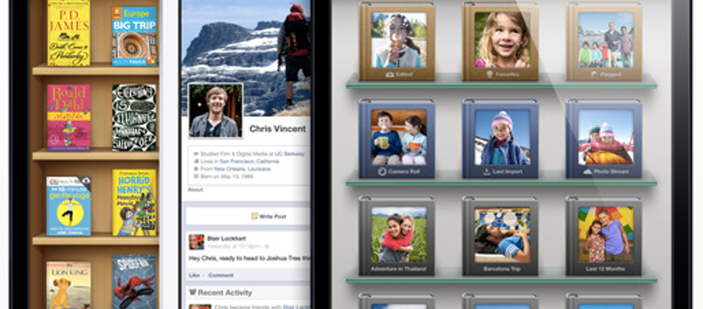
Task: Open the gentle yoga book
Action: coord(69,206)
